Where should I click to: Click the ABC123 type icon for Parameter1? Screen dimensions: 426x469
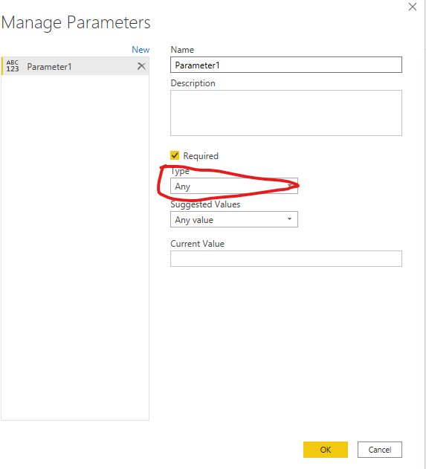(13, 66)
